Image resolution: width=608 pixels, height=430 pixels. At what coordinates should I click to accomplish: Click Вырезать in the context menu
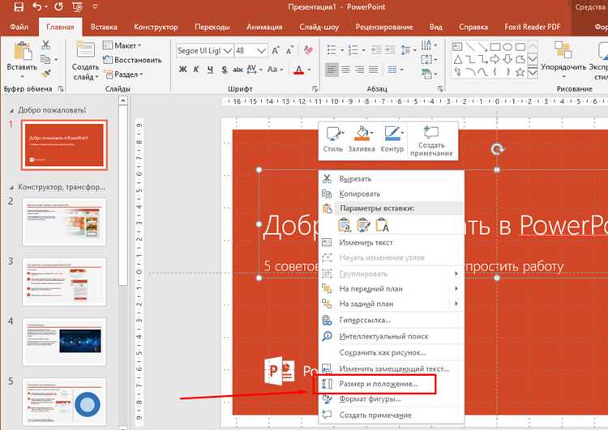click(355, 178)
